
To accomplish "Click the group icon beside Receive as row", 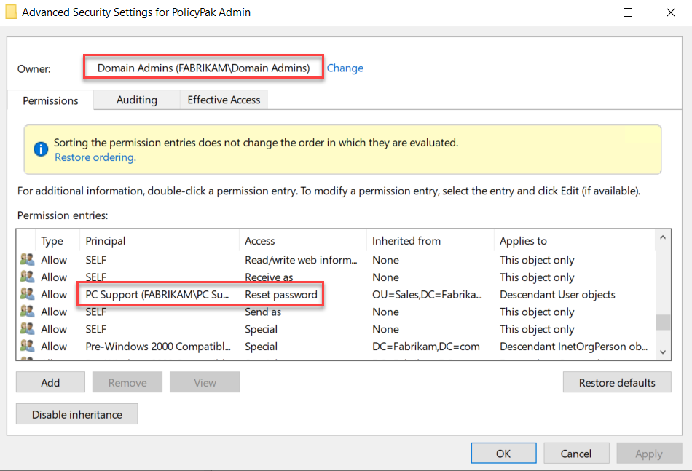I will (x=27, y=277).
